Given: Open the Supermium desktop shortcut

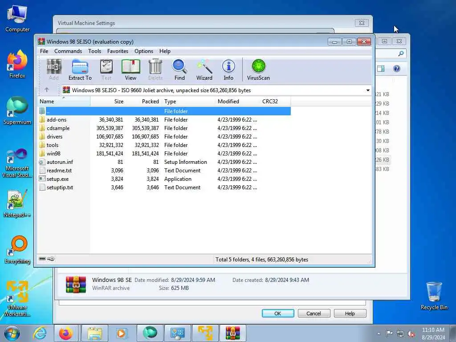Looking at the screenshot, I should (x=17, y=111).
